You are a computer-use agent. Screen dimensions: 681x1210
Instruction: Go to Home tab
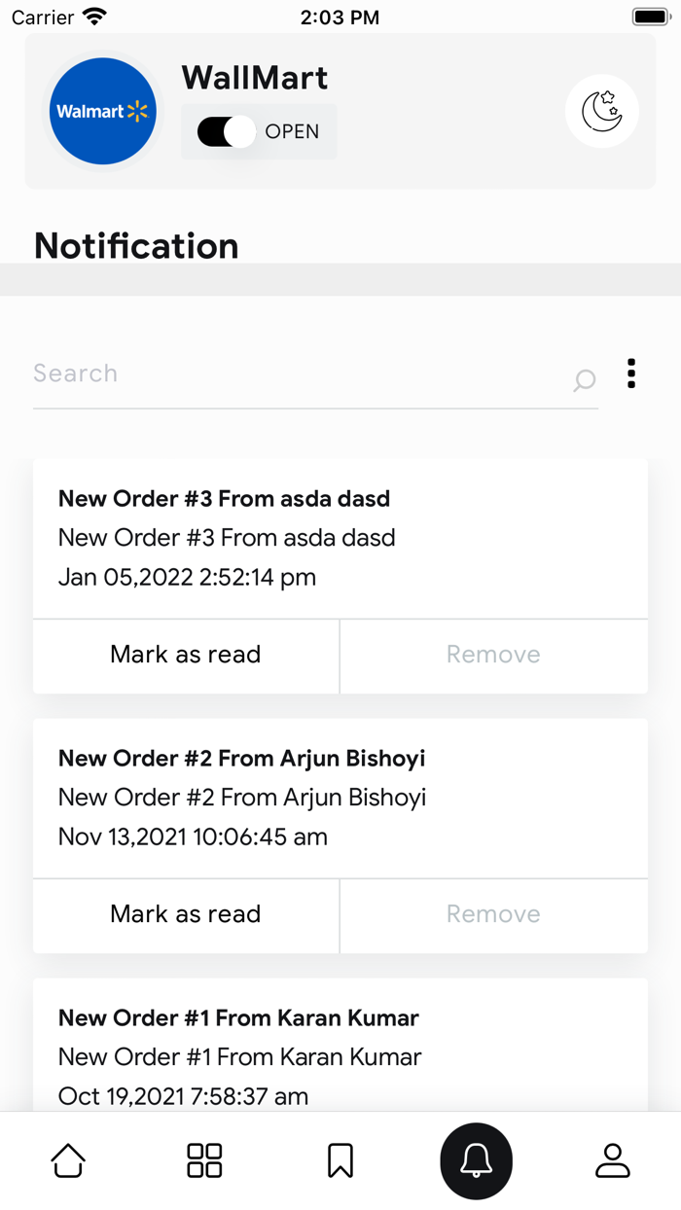(x=68, y=1160)
